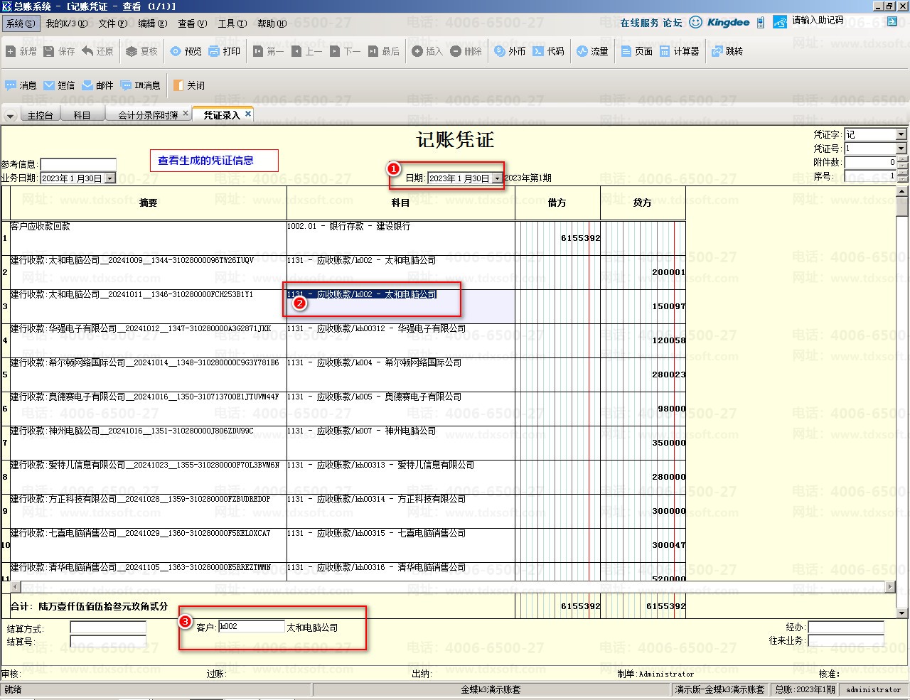
Task: Close the 凭证录入 tab
Action: [x=248, y=114]
